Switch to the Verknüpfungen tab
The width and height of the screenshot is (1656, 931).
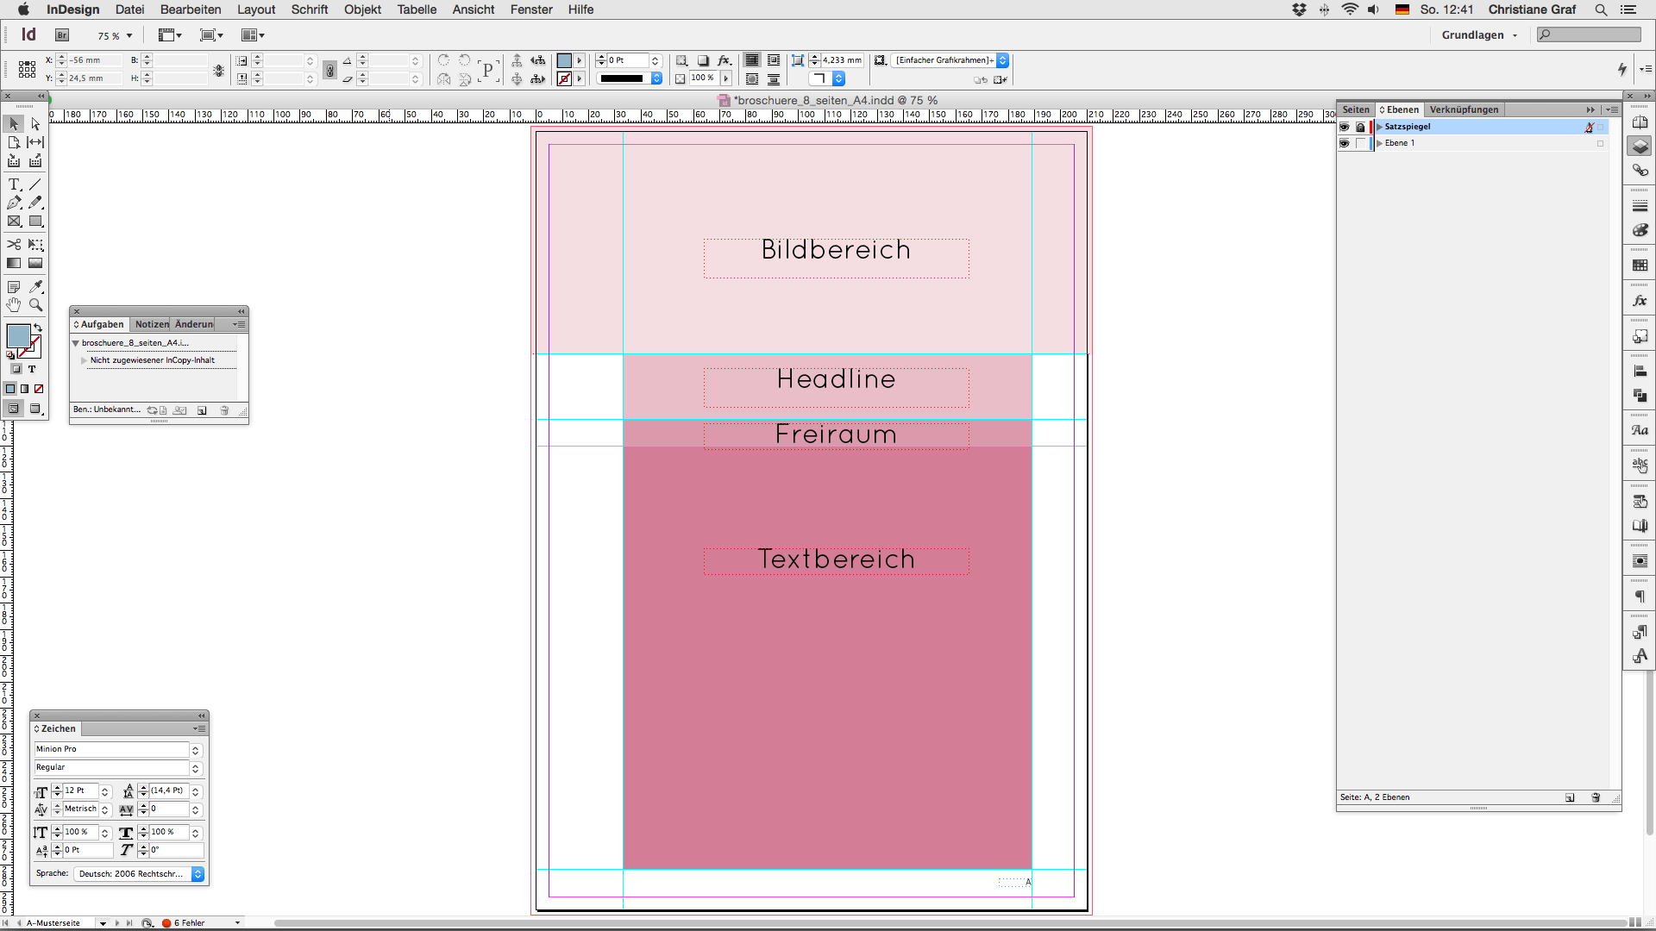coord(1464,109)
